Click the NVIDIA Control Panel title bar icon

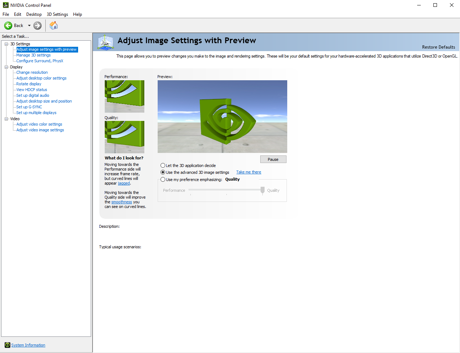tap(5, 5)
